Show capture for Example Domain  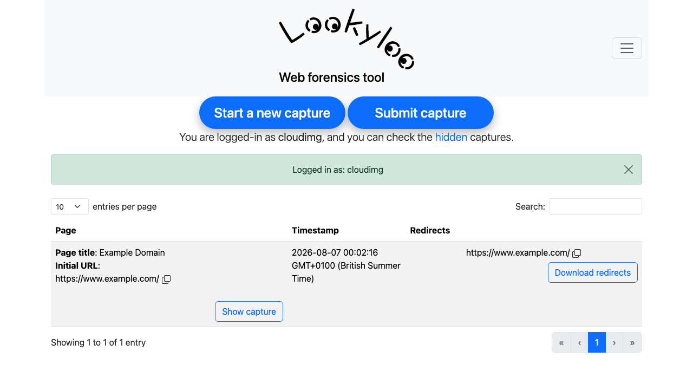click(249, 311)
